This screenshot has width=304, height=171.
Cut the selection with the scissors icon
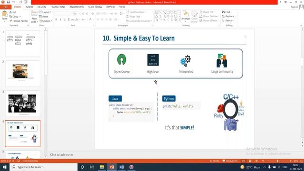click(10, 12)
